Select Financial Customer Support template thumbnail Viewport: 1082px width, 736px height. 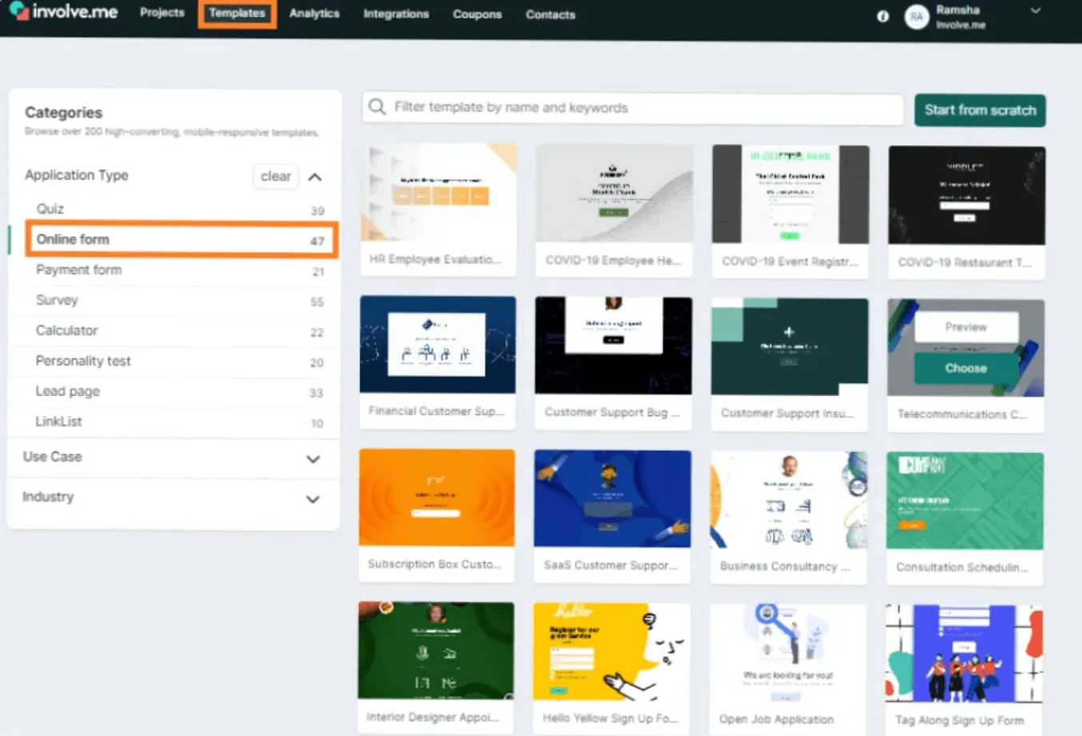[438, 345]
